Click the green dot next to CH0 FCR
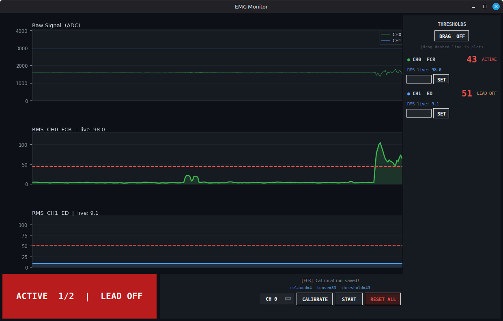The width and height of the screenshot is (503, 321). (409, 60)
